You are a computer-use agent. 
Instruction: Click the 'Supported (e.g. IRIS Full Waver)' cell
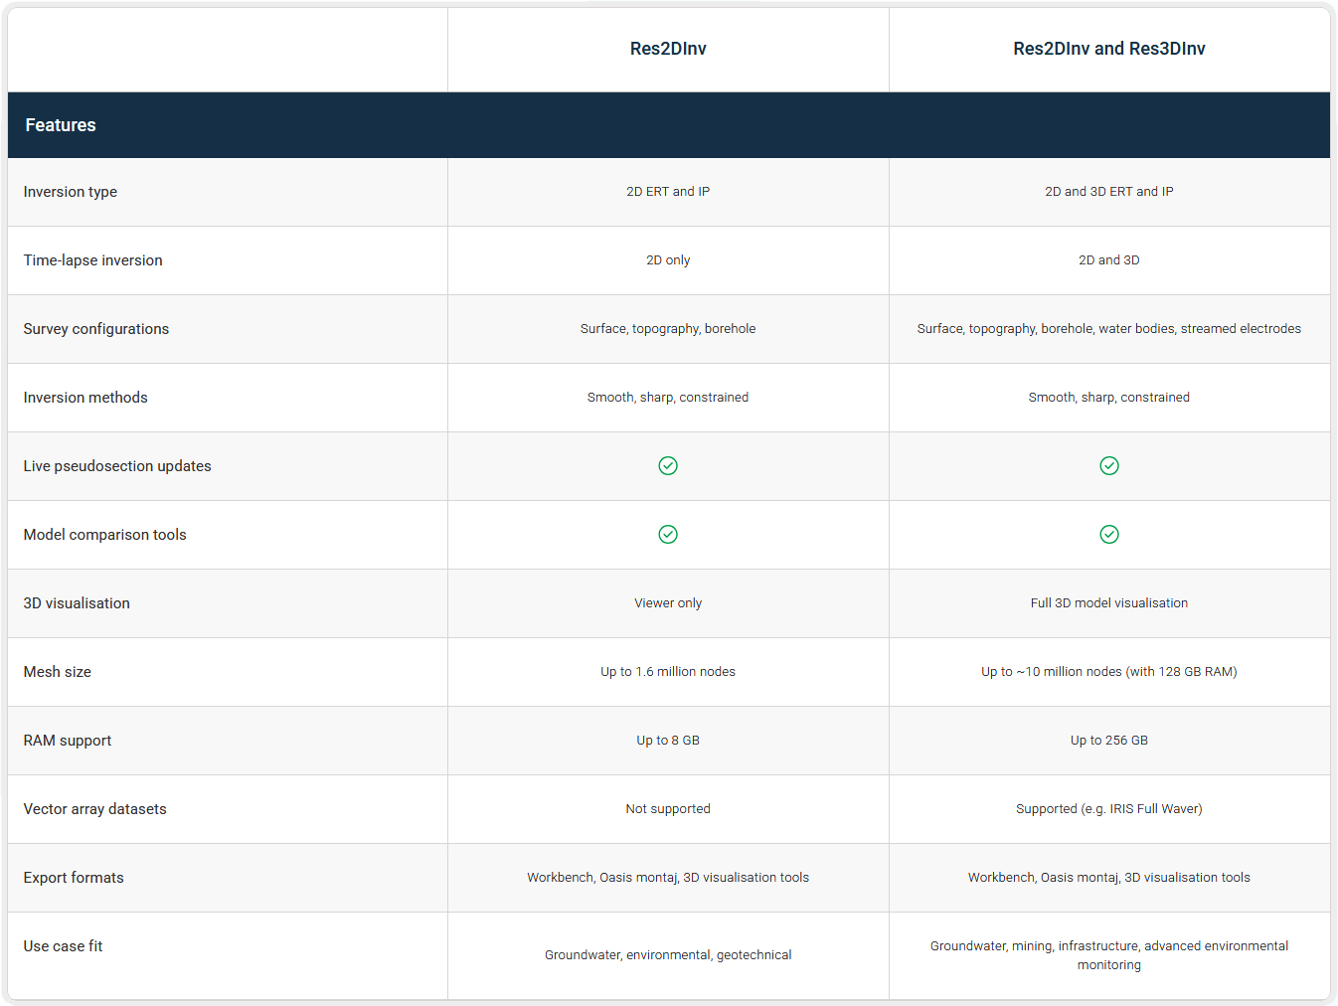1108,809
